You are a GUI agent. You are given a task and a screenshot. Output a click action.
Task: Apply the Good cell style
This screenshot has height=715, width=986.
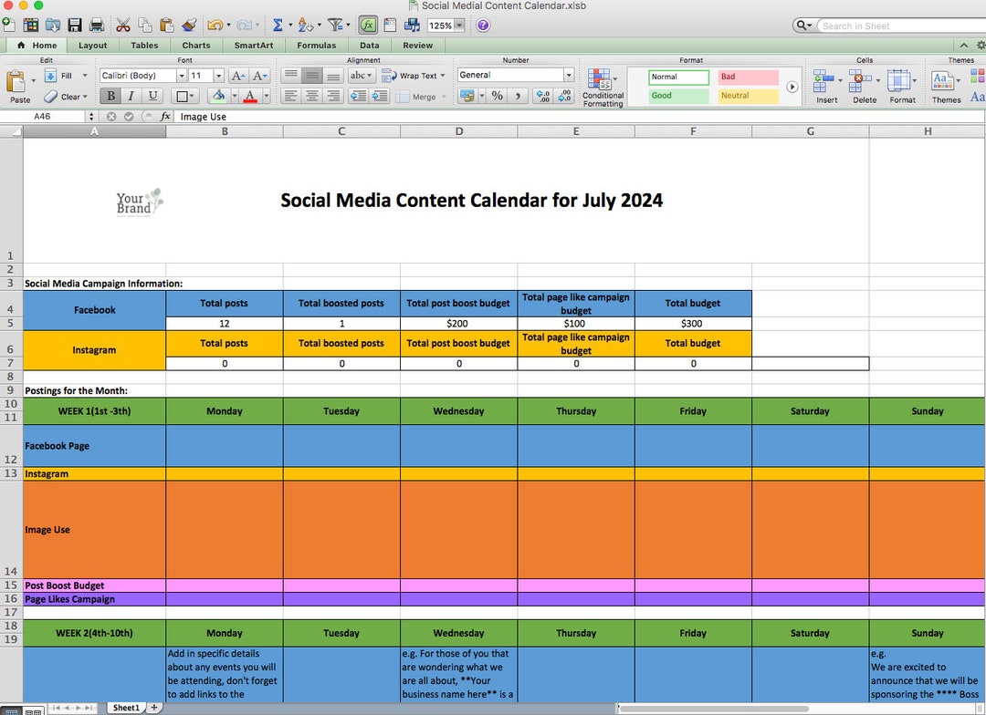click(x=677, y=95)
